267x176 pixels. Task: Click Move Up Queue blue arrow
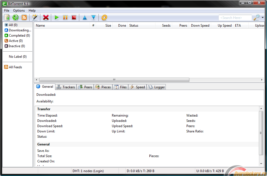point(85,18)
